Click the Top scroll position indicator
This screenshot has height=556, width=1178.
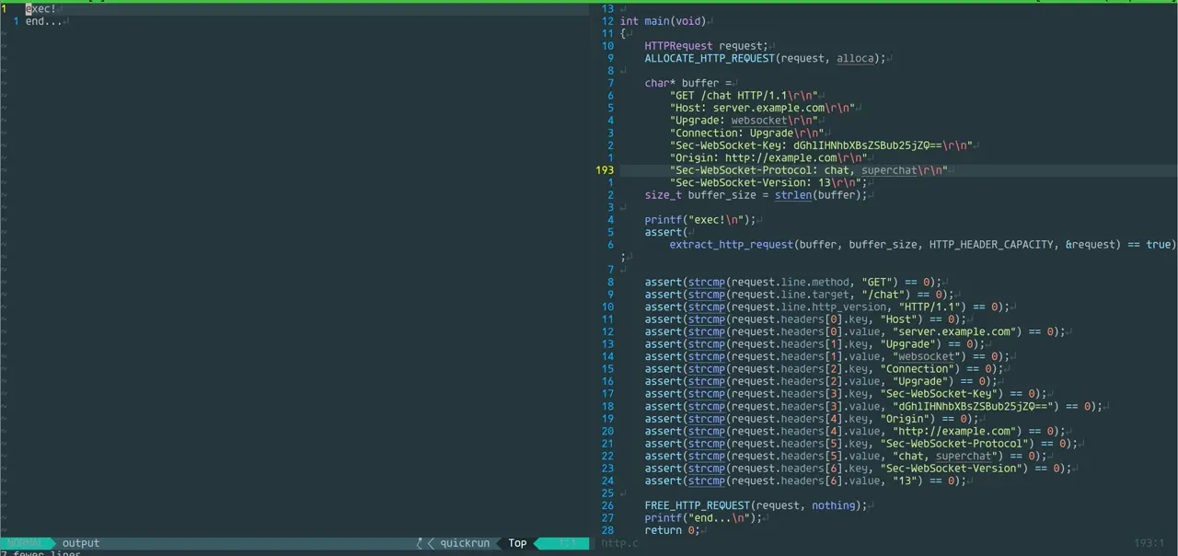coord(517,543)
